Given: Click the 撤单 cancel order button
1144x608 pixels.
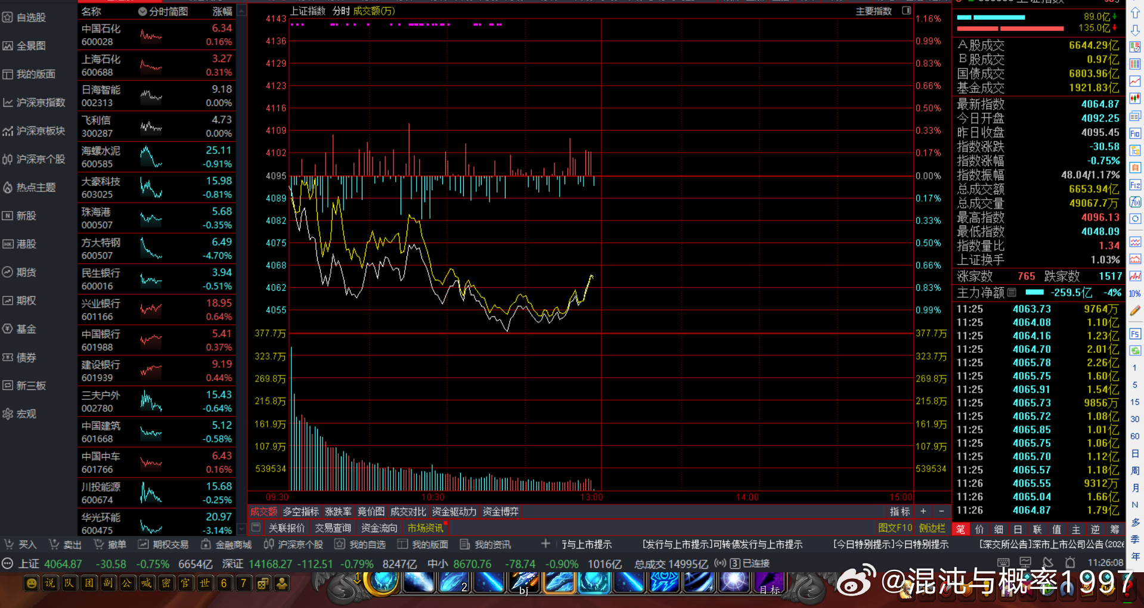Looking at the screenshot, I should (110, 544).
